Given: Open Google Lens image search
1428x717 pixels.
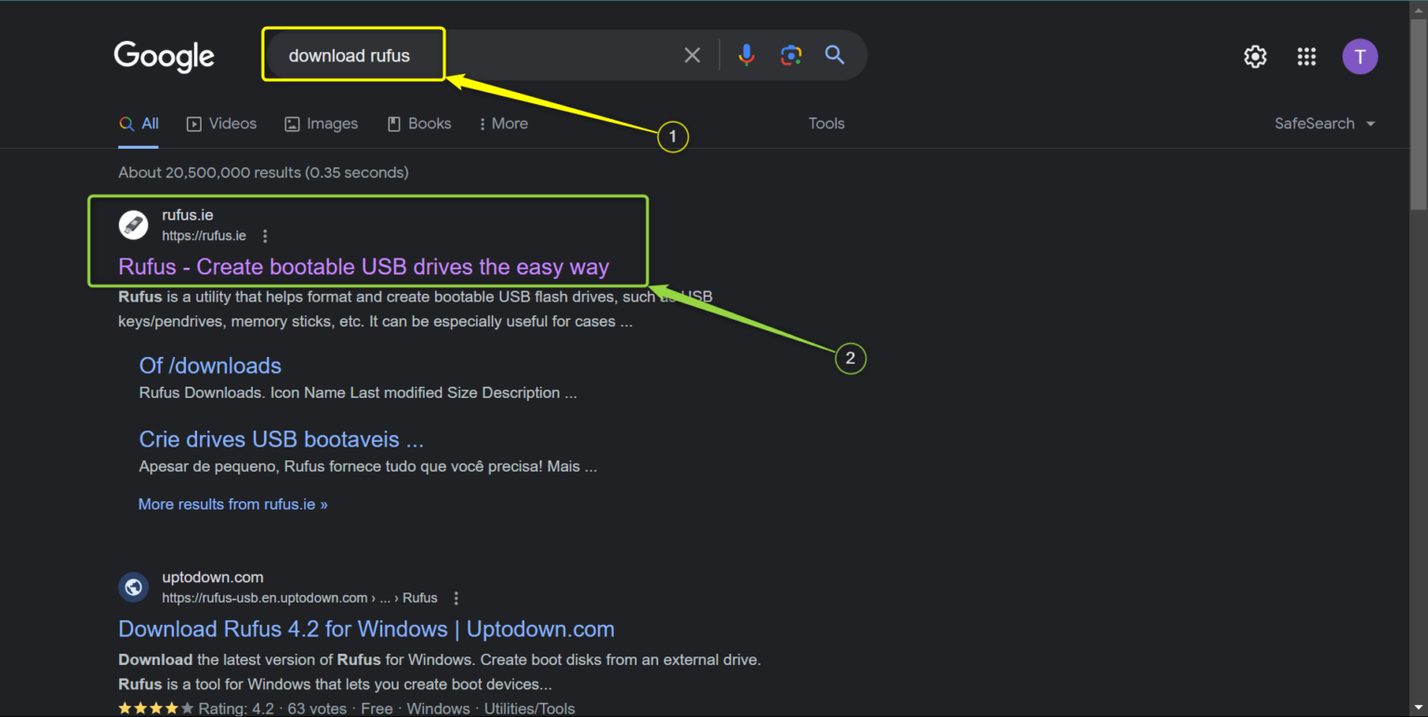Looking at the screenshot, I should click(x=791, y=55).
